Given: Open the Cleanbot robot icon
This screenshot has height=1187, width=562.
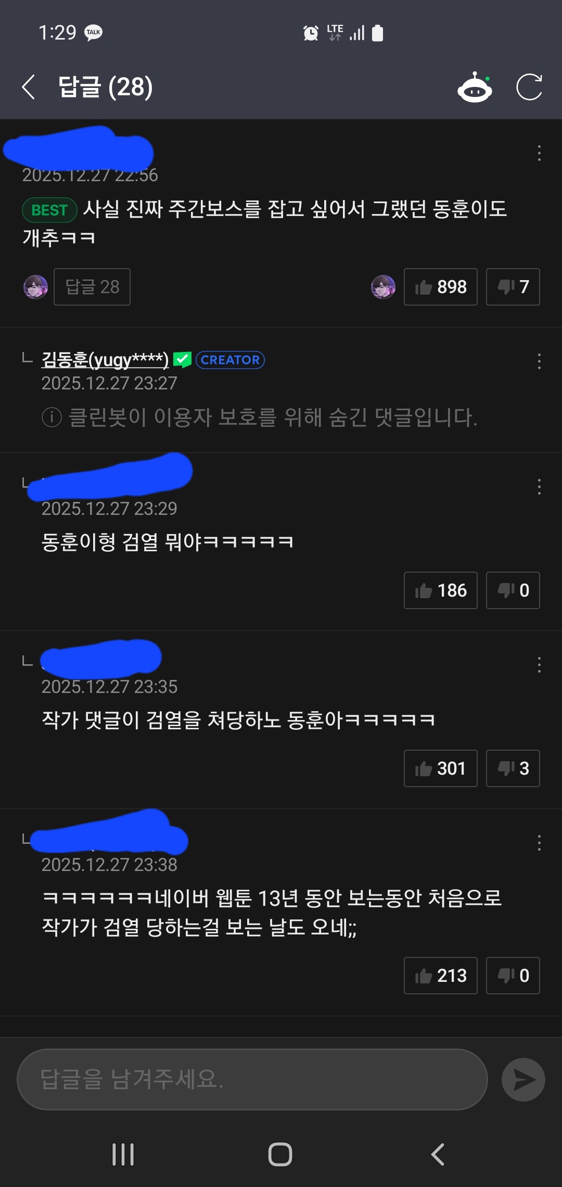Looking at the screenshot, I should (x=475, y=87).
